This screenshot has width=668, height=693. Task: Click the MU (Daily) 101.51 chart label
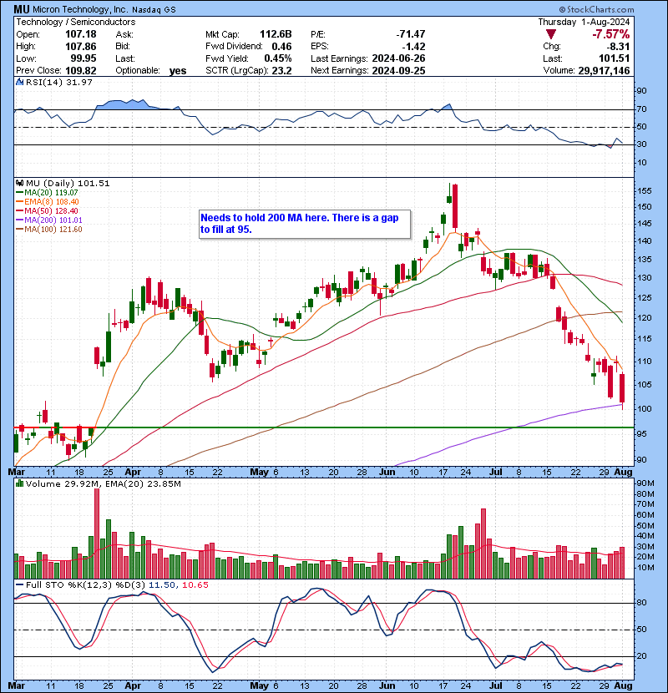(x=68, y=183)
